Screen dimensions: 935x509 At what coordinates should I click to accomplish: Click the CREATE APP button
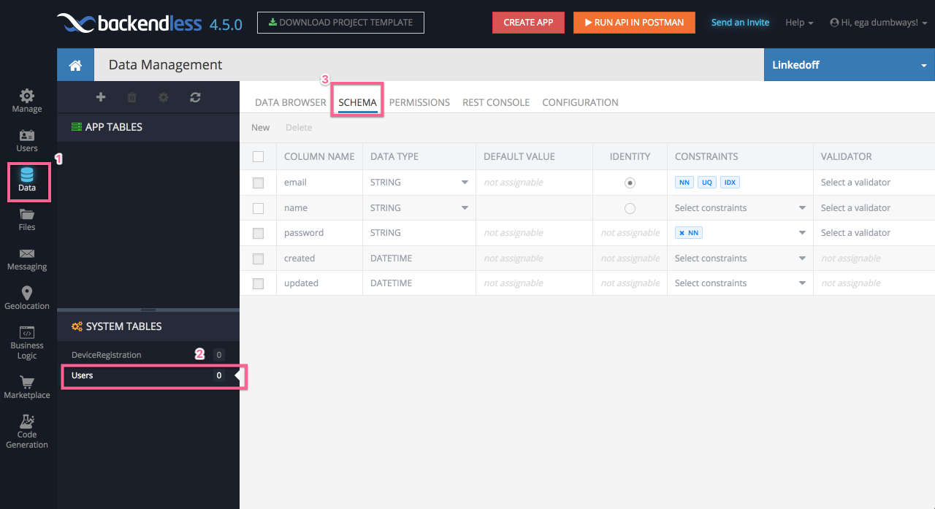pos(528,23)
